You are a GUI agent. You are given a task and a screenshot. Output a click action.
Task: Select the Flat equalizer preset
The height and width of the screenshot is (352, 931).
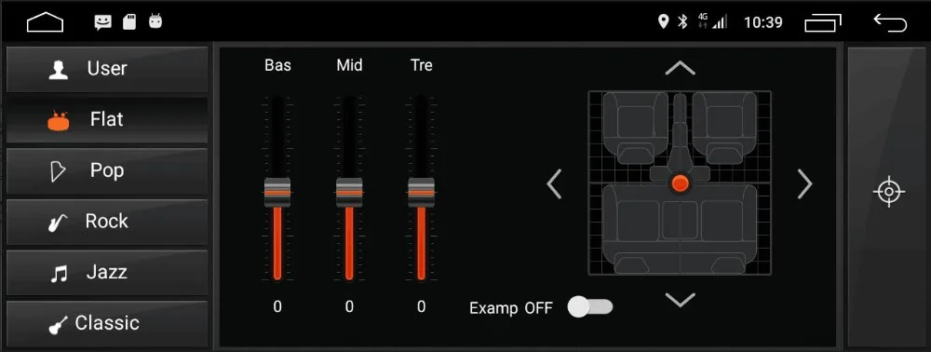pos(107,120)
